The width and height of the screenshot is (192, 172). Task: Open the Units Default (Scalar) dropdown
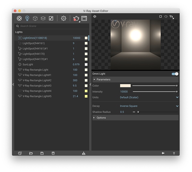click(x=149, y=97)
